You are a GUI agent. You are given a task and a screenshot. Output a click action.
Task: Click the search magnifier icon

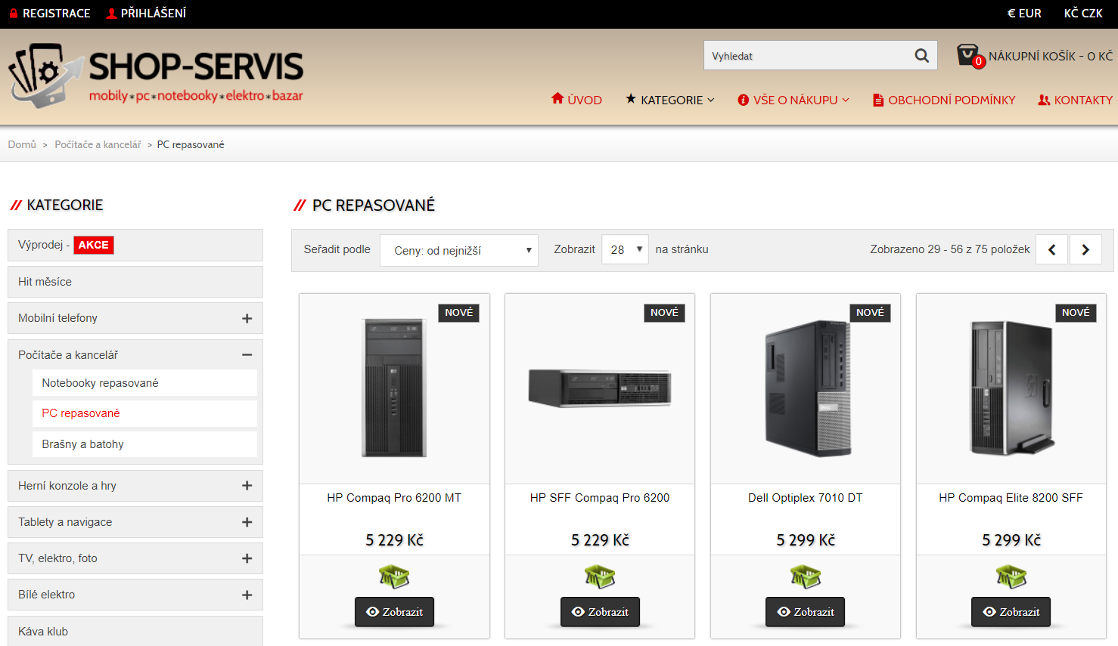click(921, 55)
